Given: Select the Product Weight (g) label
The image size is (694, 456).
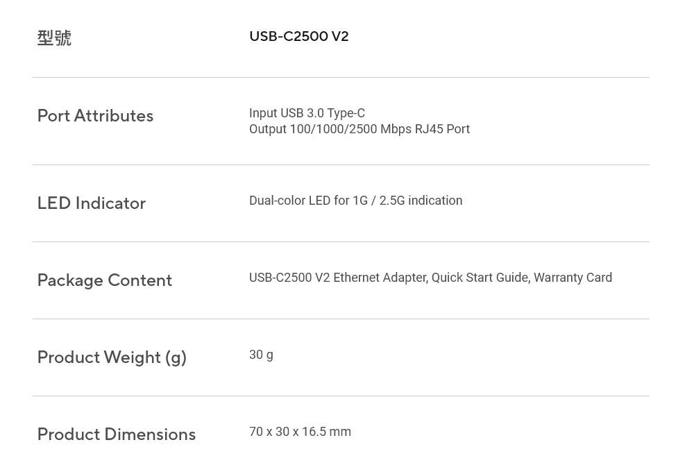Looking at the screenshot, I should [112, 357].
